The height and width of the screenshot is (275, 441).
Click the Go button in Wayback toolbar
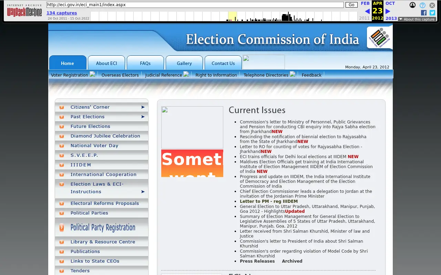(x=351, y=5)
